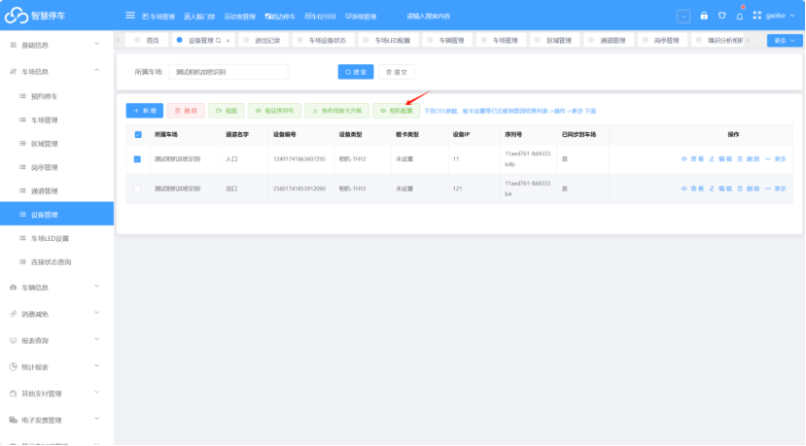Open 系统管理 in the top menu

[x=361, y=17]
